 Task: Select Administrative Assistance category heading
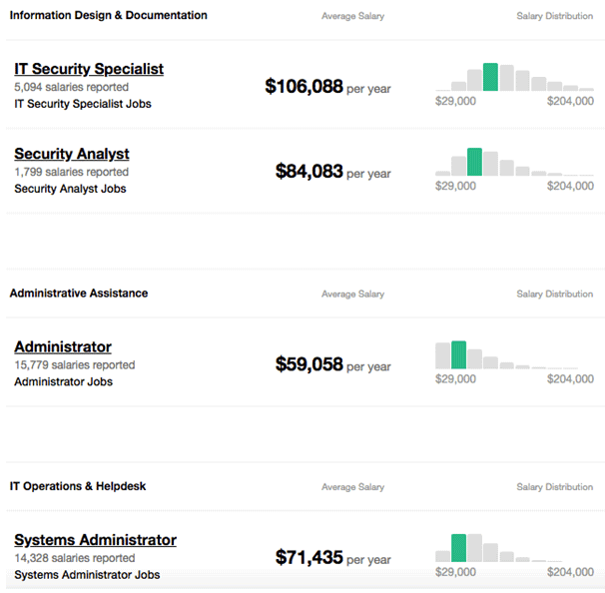(79, 294)
